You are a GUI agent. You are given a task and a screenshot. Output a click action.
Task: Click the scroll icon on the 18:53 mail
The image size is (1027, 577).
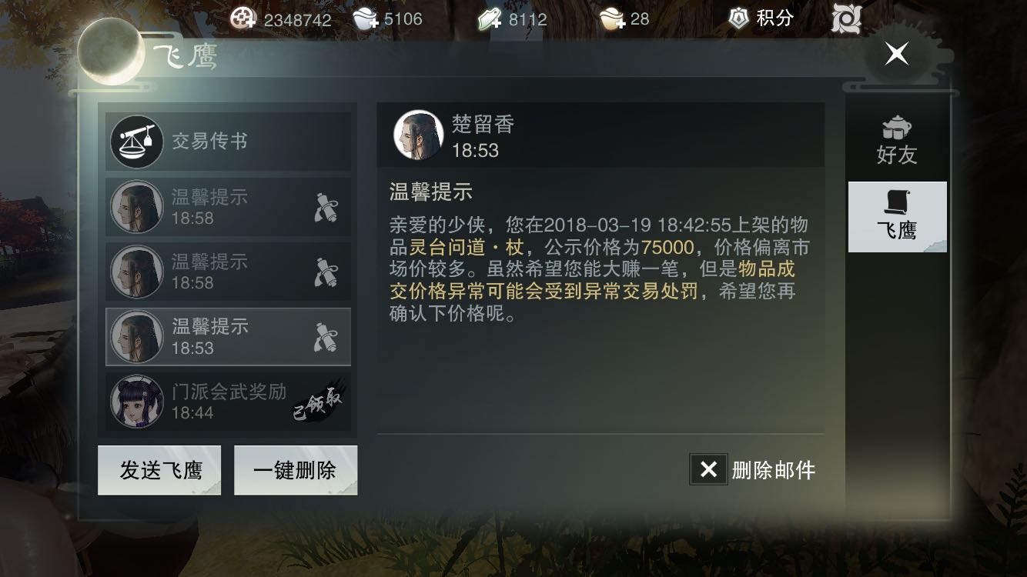coord(326,337)
